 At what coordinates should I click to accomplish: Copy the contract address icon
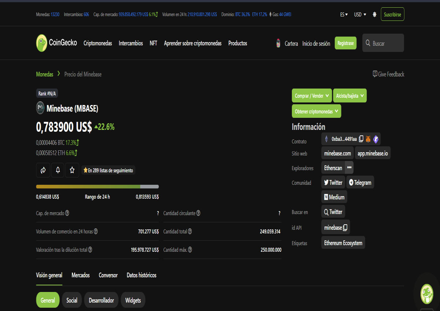pos(361,139)
